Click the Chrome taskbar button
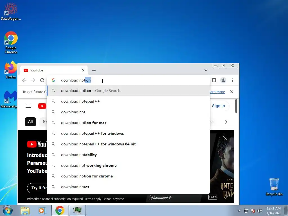Viewport: 288px width, 216px height. 60,210
